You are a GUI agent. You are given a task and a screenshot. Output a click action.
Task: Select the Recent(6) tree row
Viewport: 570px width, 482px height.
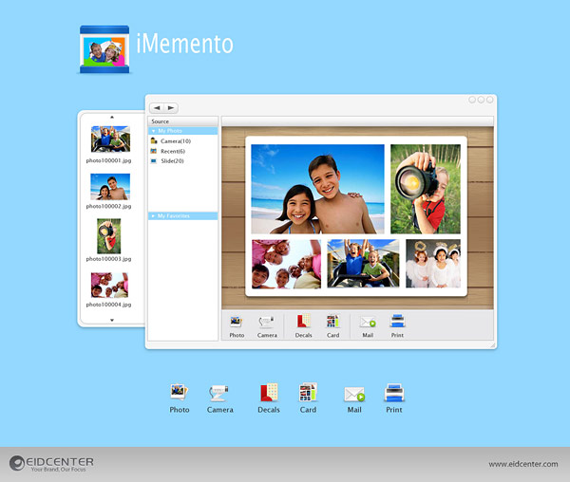[182, 151]
